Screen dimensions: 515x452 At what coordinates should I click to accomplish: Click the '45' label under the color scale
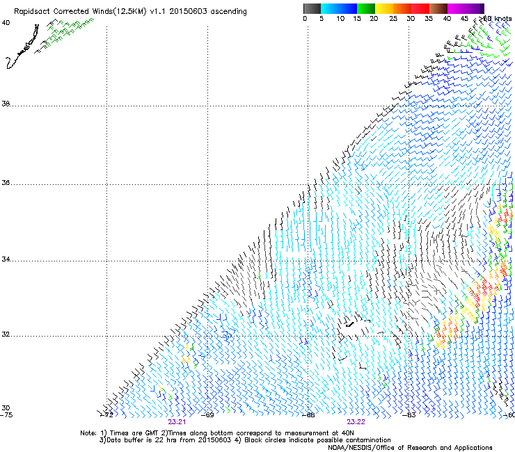click(464, 19)
